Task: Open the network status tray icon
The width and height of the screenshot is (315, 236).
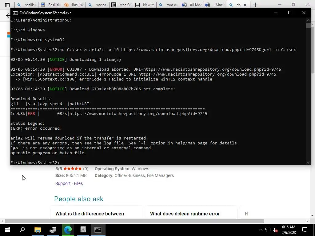Action: [268, 230]
